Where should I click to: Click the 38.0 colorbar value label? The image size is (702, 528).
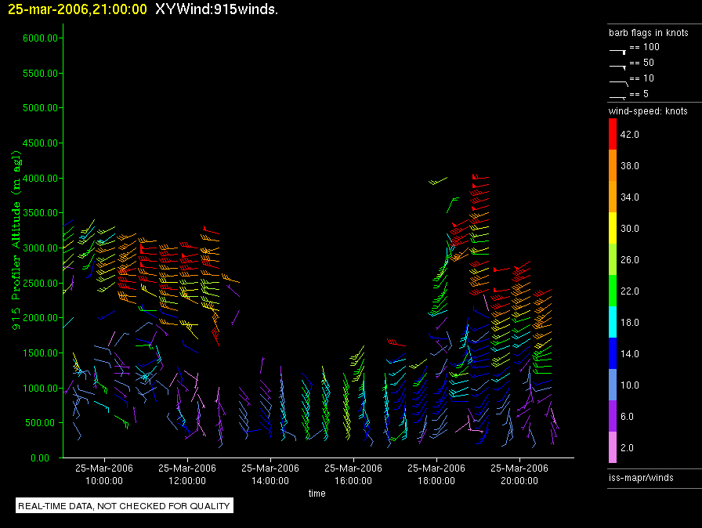coord(629,166)
